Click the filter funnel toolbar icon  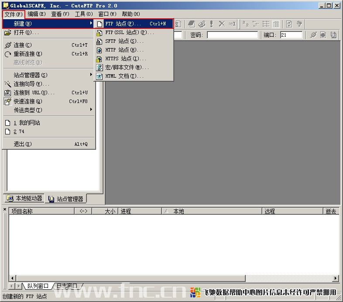(299, 24)
